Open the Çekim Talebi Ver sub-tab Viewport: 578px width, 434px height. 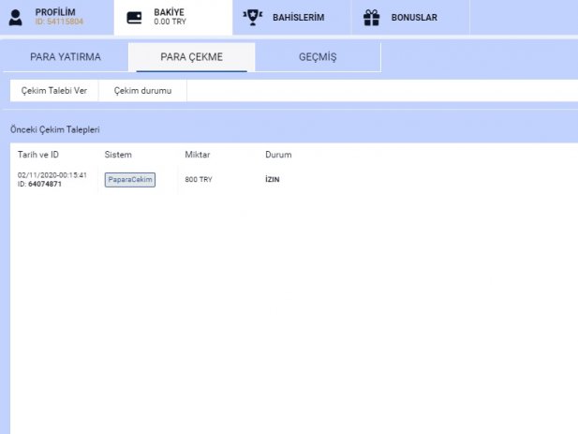(x=54, y=91)
